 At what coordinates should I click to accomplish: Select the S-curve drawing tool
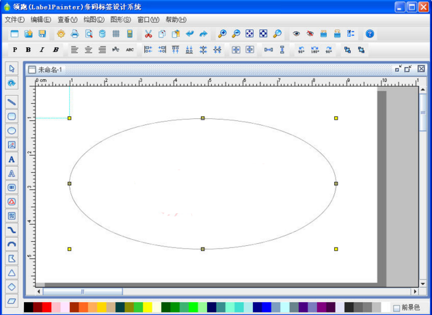(12, 230)
